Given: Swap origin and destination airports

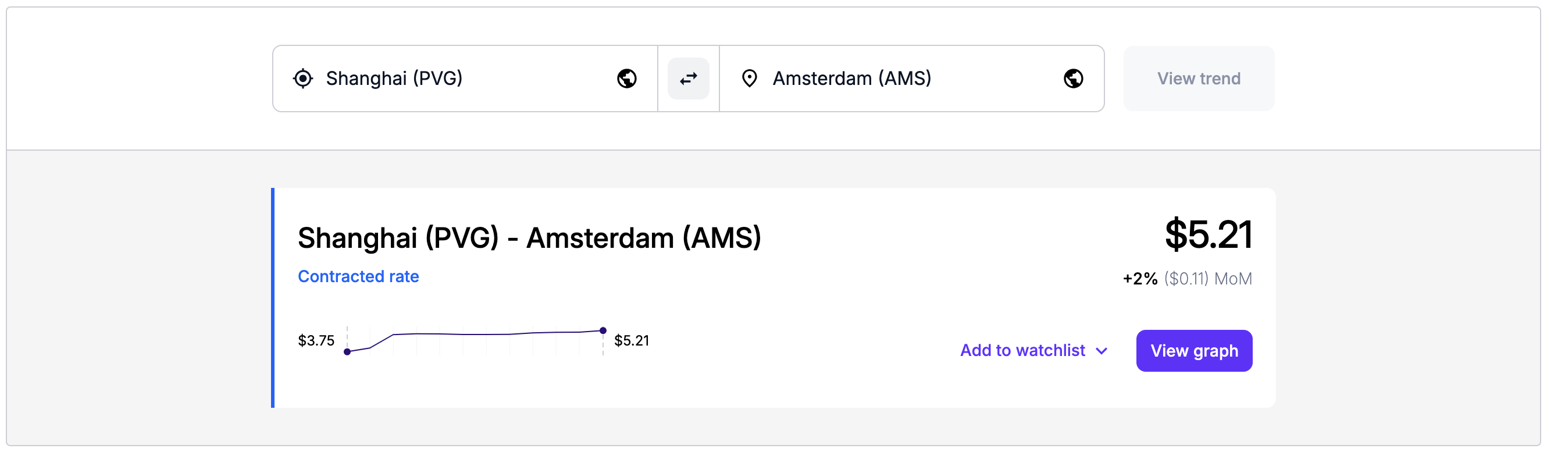Looking at the screenshot, I should pyautogui.click(x=688, y=79).
